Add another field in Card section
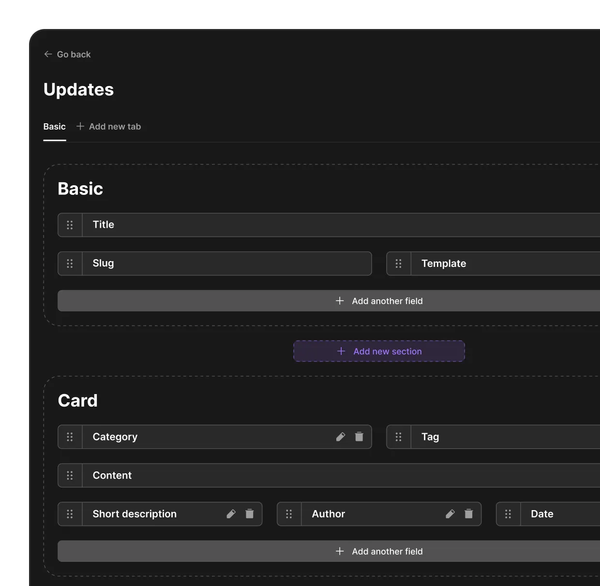 [x=329, y=551]
